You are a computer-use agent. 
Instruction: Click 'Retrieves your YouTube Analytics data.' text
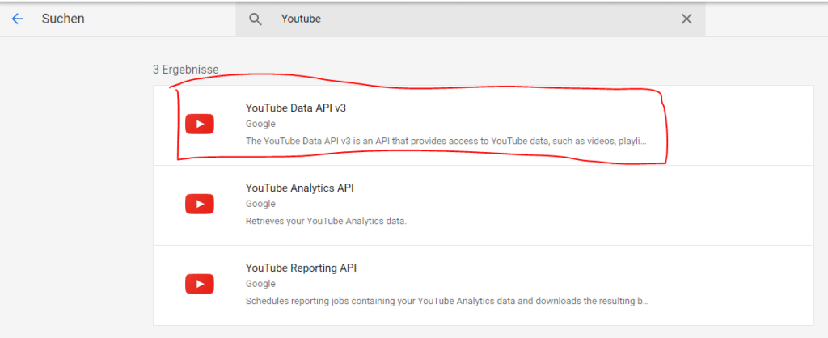[x=327, y=222]
